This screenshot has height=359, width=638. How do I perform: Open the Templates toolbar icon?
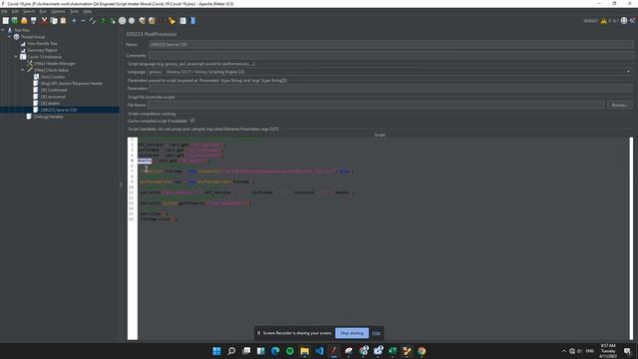tap(15, 21)
